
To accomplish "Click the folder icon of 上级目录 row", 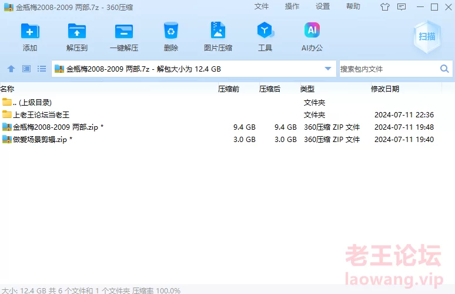I will click(6, 102).
